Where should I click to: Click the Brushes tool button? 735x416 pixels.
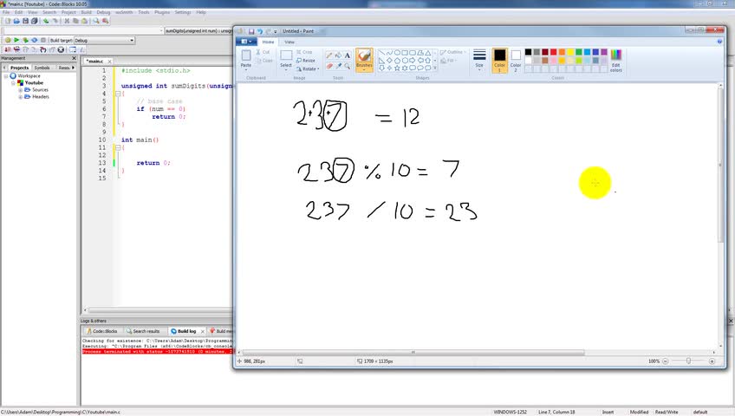364,60
